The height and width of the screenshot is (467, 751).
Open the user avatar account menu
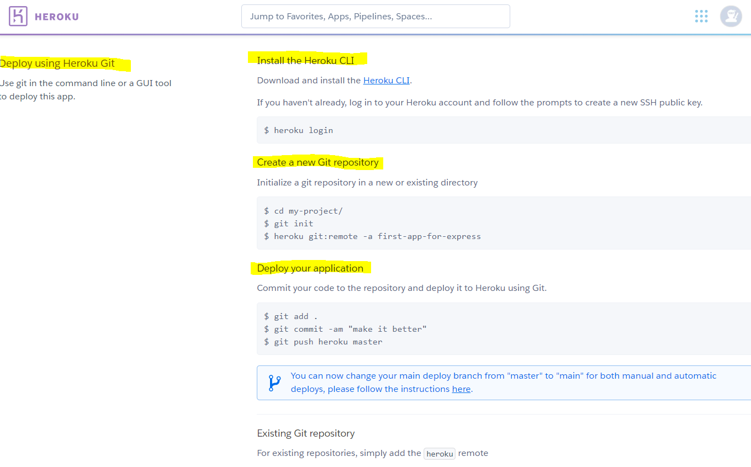731,16
